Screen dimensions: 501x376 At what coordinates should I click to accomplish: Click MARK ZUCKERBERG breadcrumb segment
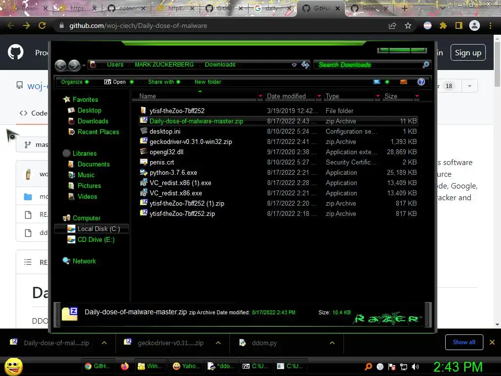click(164, 64)
